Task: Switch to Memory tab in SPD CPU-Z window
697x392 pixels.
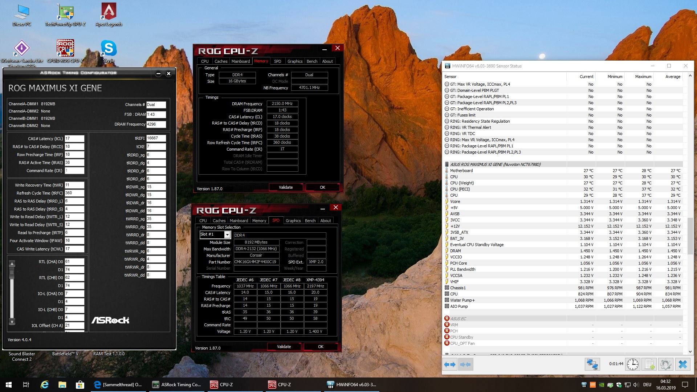Action: [259, 221]
